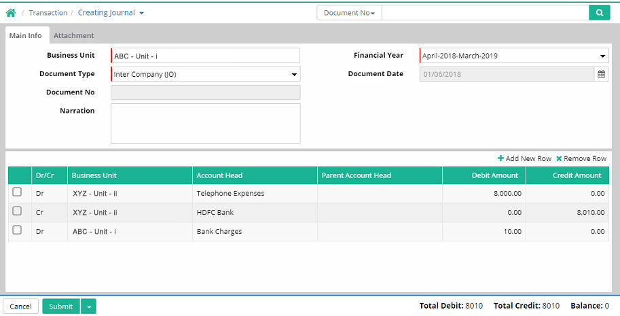
Task: Open the Document Type dropdown
Action: [294, 75]
